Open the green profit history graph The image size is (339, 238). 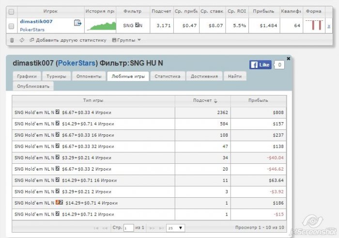[x=101, y=26]
